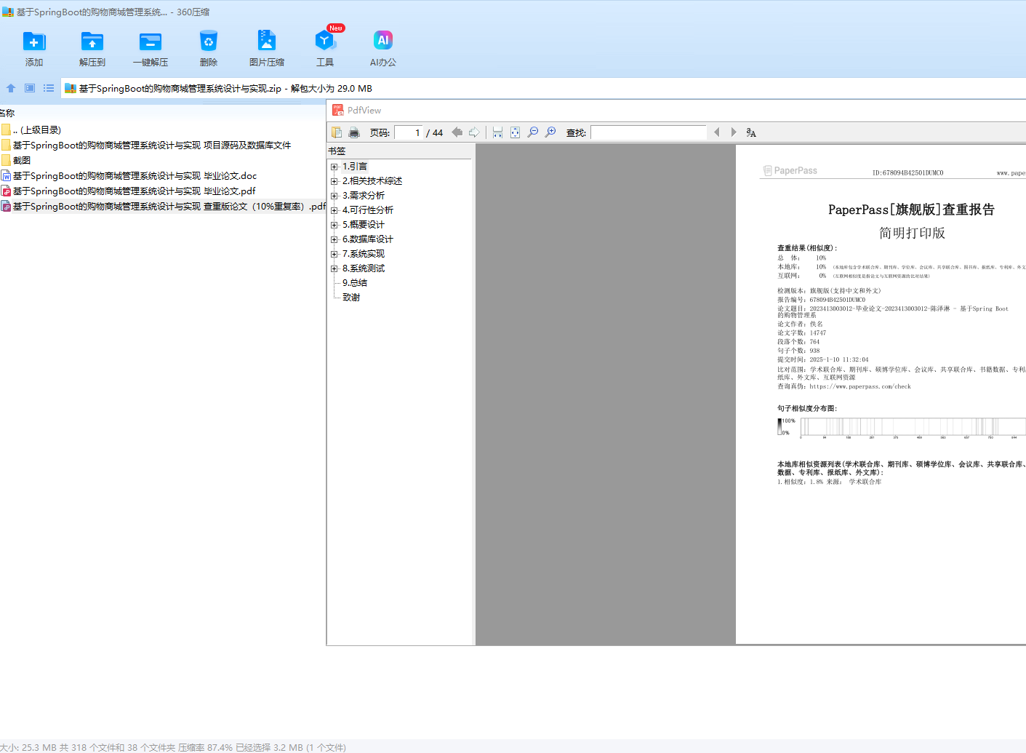Open the 工具 (Tools) icon
The image size is (1026, 753).
[325, 41]
